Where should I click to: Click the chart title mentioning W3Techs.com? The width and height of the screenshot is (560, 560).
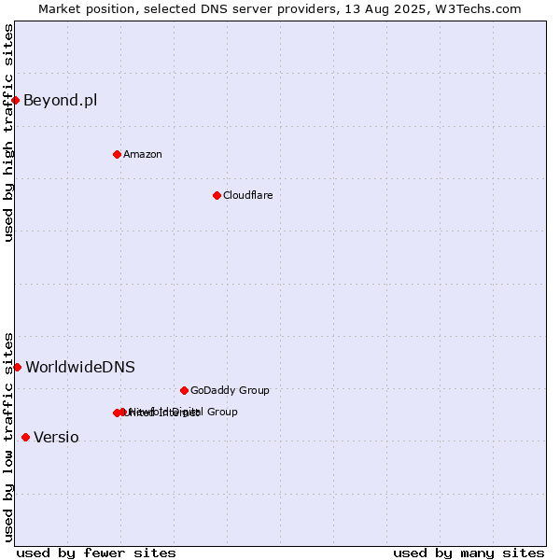(x=280, y=9)
